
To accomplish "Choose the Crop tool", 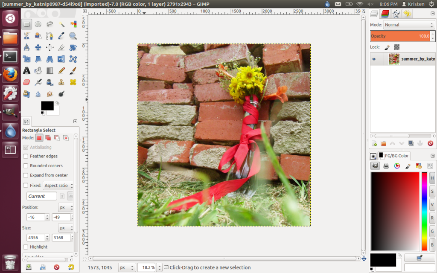I will [61, 47].
